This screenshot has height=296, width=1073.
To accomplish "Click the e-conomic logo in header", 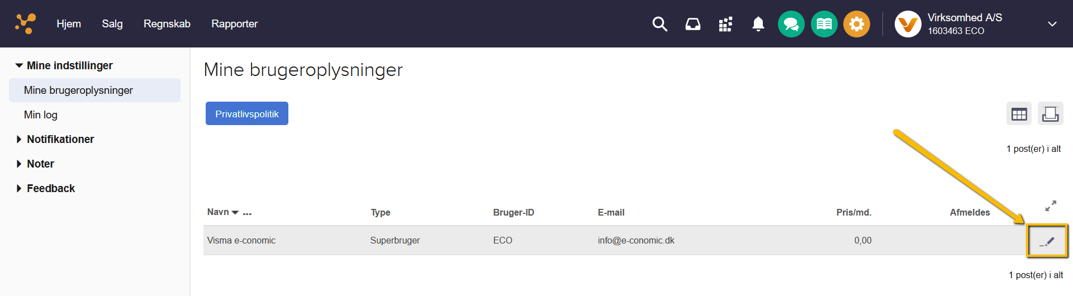I will click(x=25, y=23).
